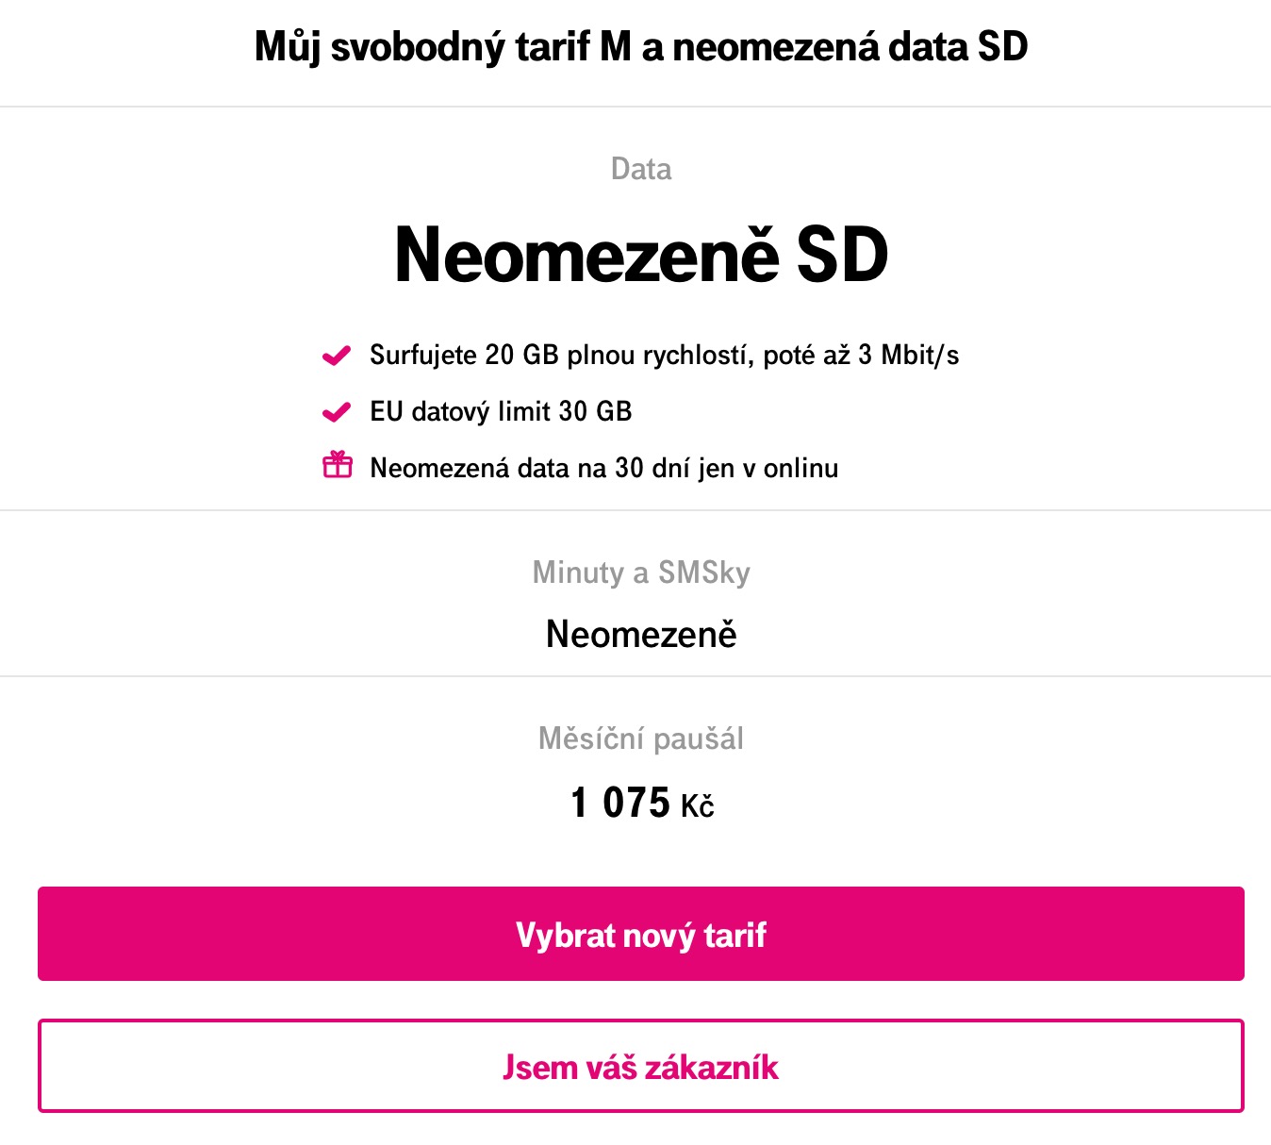Click the 1 075 price amount
The image size is (1271, 1145).
coord(619,804)
